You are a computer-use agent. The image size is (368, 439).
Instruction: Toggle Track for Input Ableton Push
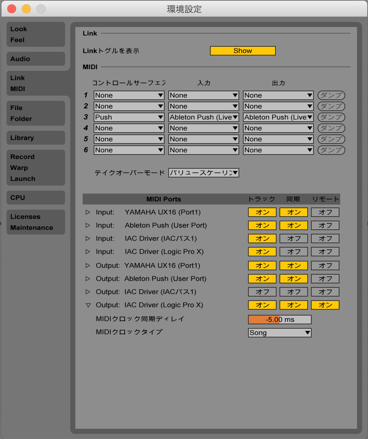[262, 225]
